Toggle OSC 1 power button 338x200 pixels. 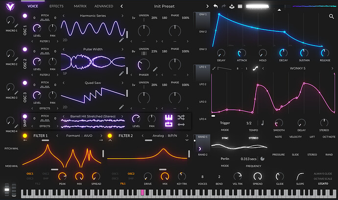(x=25, y=16)
